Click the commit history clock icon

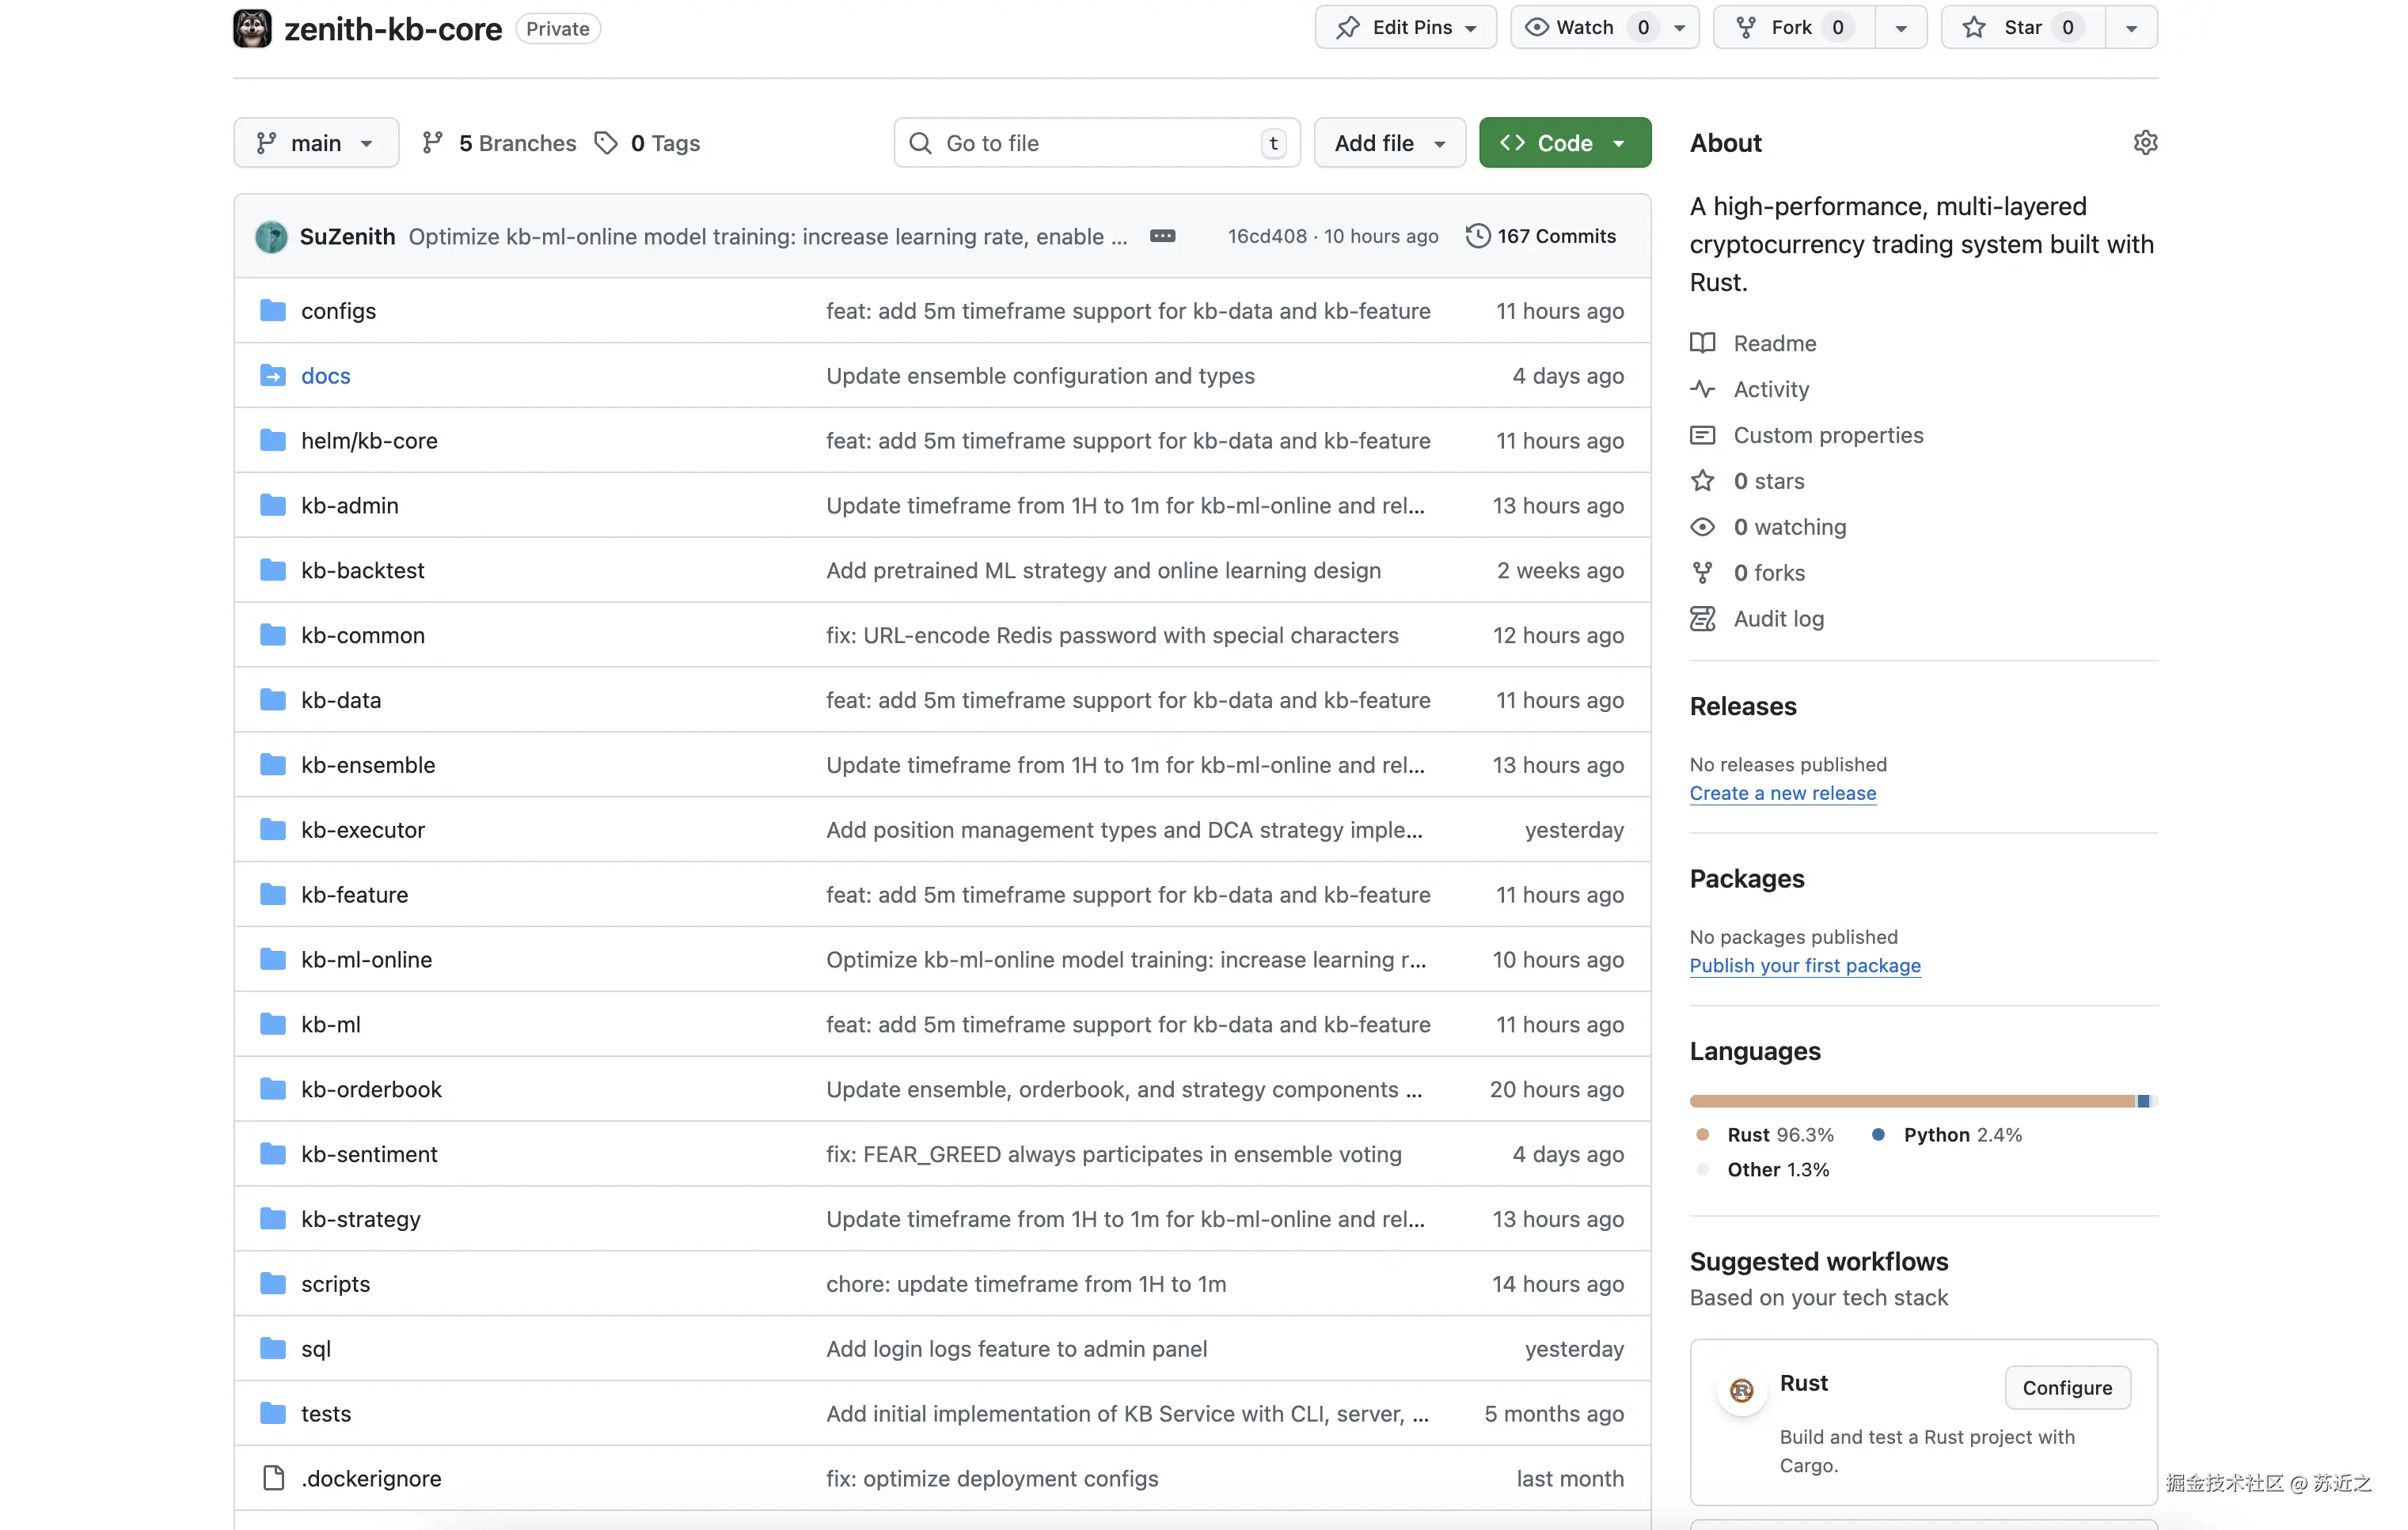pos(1477,236)
